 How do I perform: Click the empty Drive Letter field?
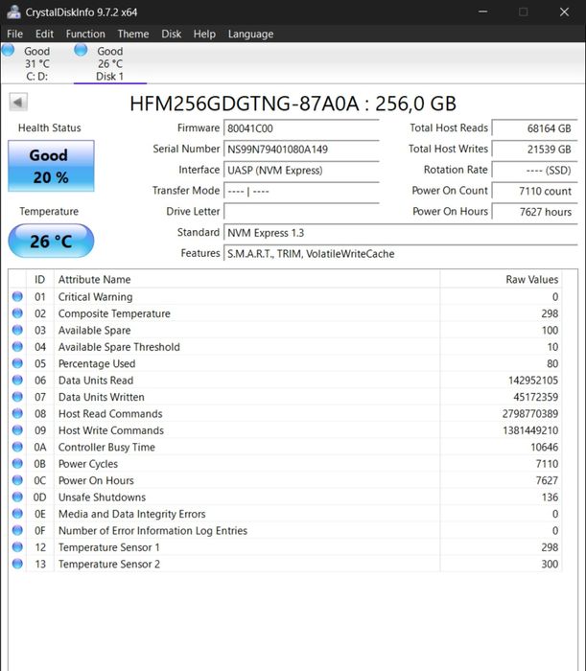pyautogui.click(x=301, y=212)
